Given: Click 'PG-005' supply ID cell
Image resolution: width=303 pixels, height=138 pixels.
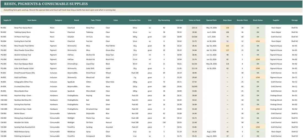Looking at the screenshot, I should click(x=4, y=64).
